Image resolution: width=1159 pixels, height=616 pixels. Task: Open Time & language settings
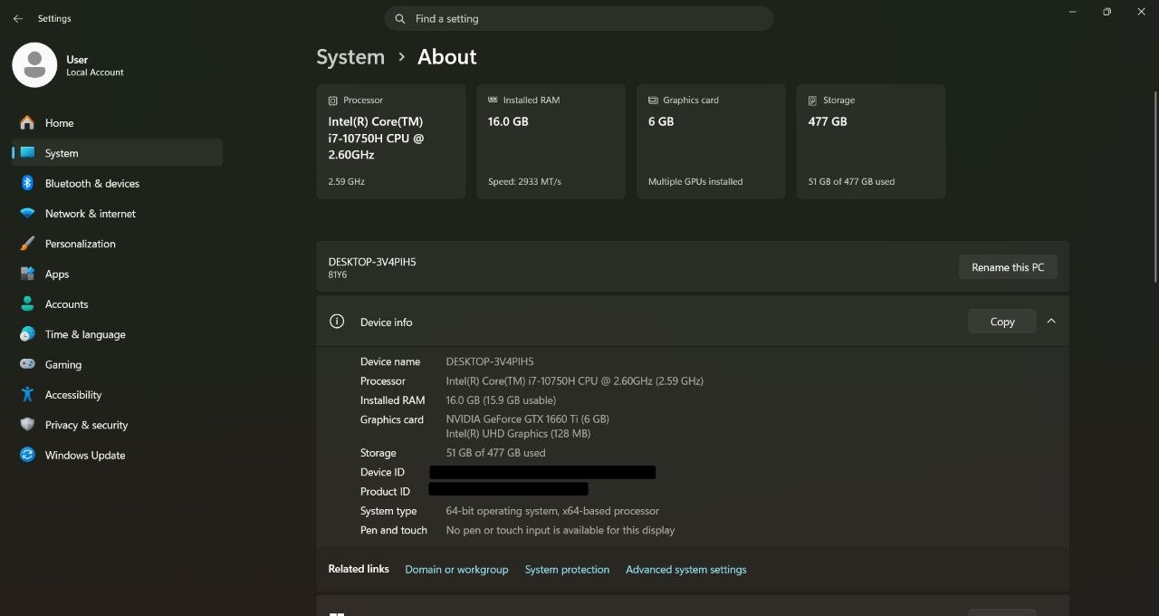coord(117,334)
